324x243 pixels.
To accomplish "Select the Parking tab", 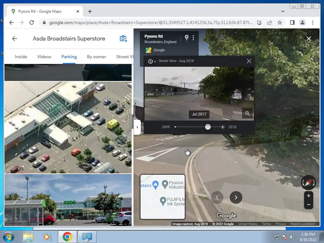I will point(69,57).
